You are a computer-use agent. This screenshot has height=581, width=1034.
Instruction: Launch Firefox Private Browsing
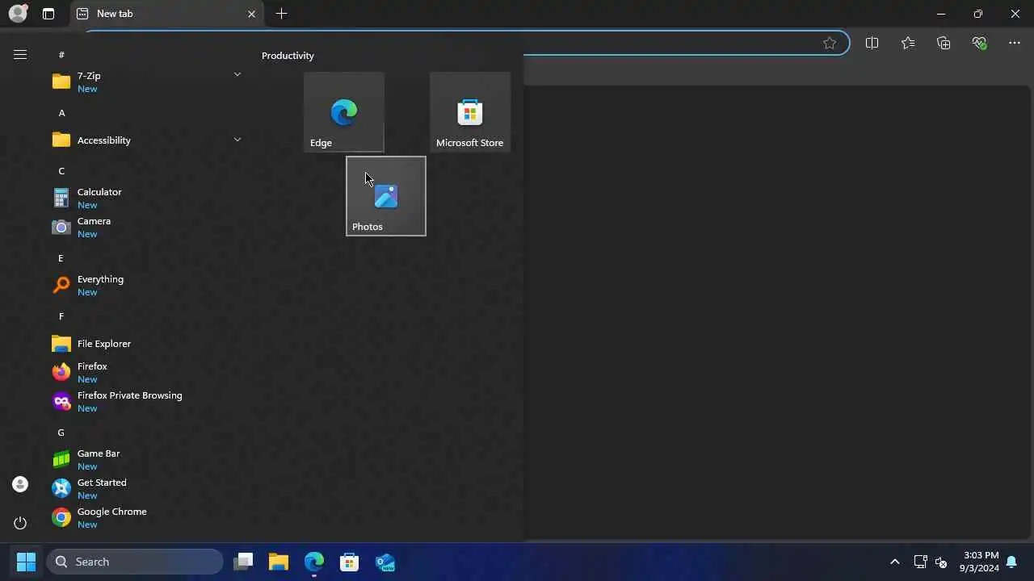[x=145, y=402]
